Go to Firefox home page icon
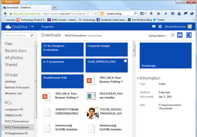Screen dimensions: 197x137 (x=159, y=14)
